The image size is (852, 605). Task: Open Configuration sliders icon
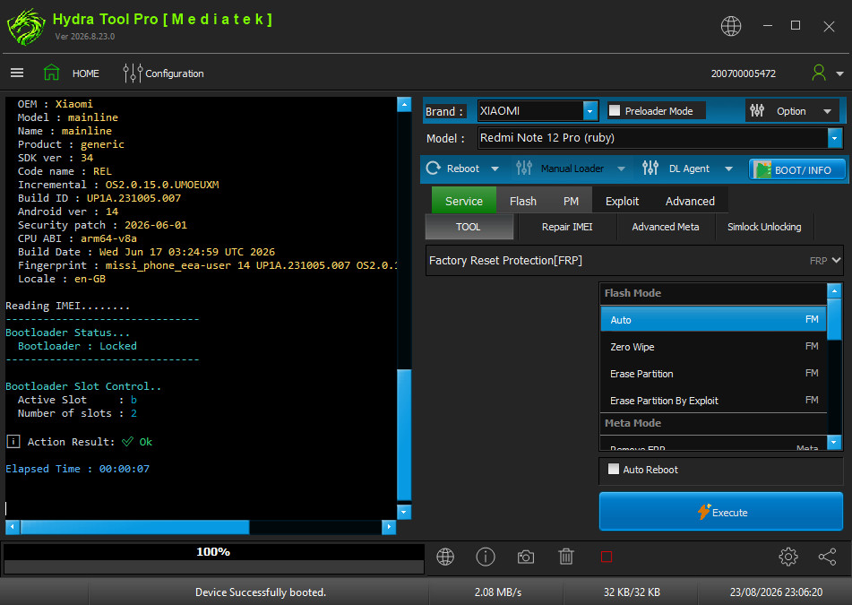pos(133,73)
